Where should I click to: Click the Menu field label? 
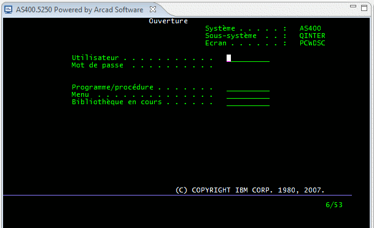coord(80,94)
